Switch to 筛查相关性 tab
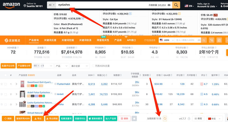Screen dimensions: 228x122 [x=103, y=40]
